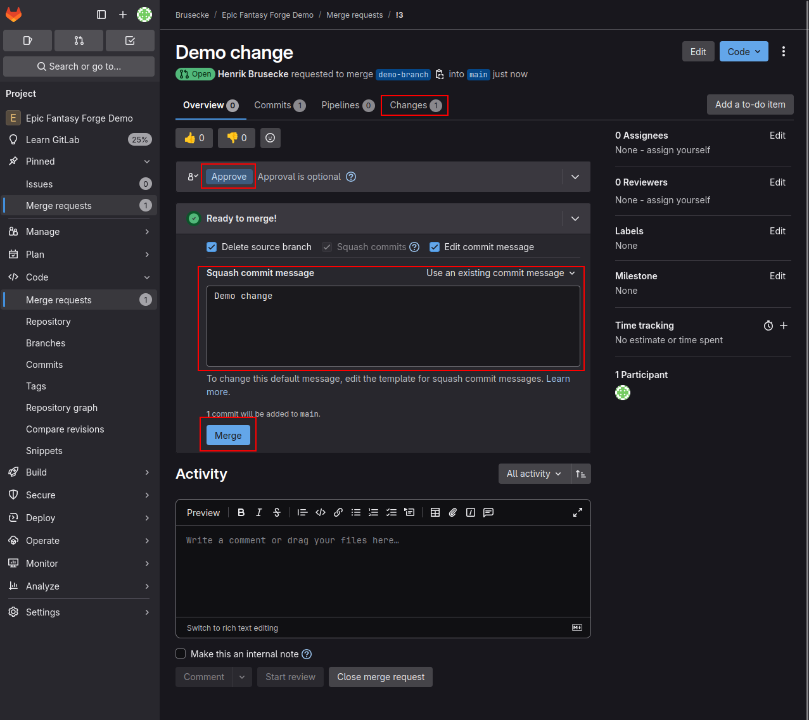Attach a file to comment
This screenshot has height=720, width=809.
pos(453,512)
